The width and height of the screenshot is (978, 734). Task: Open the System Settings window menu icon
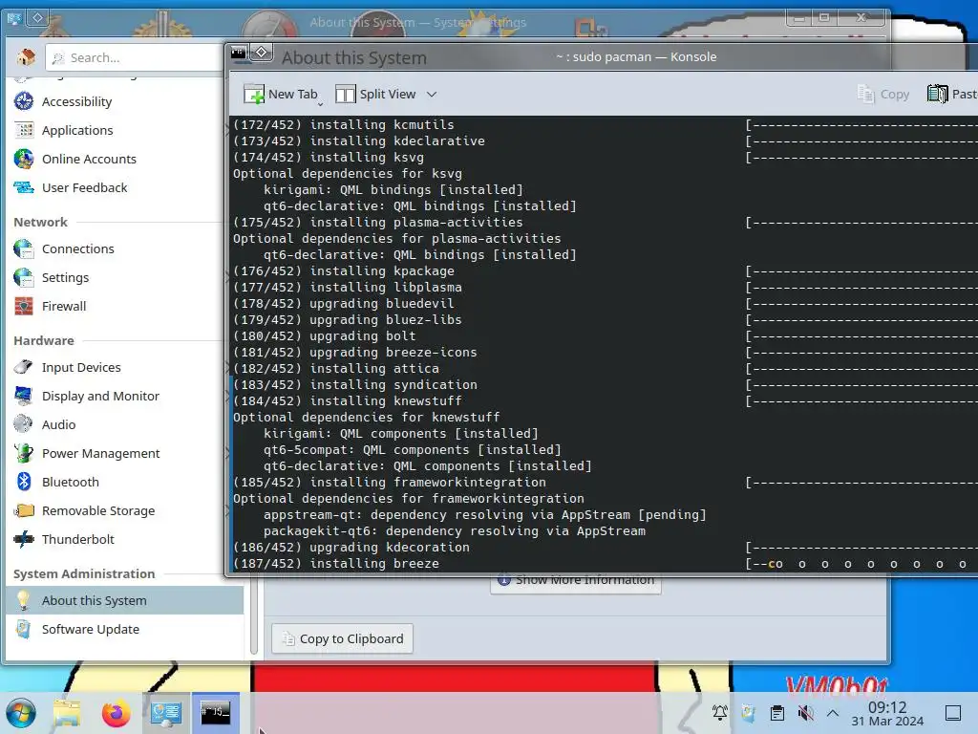[13, 18]
